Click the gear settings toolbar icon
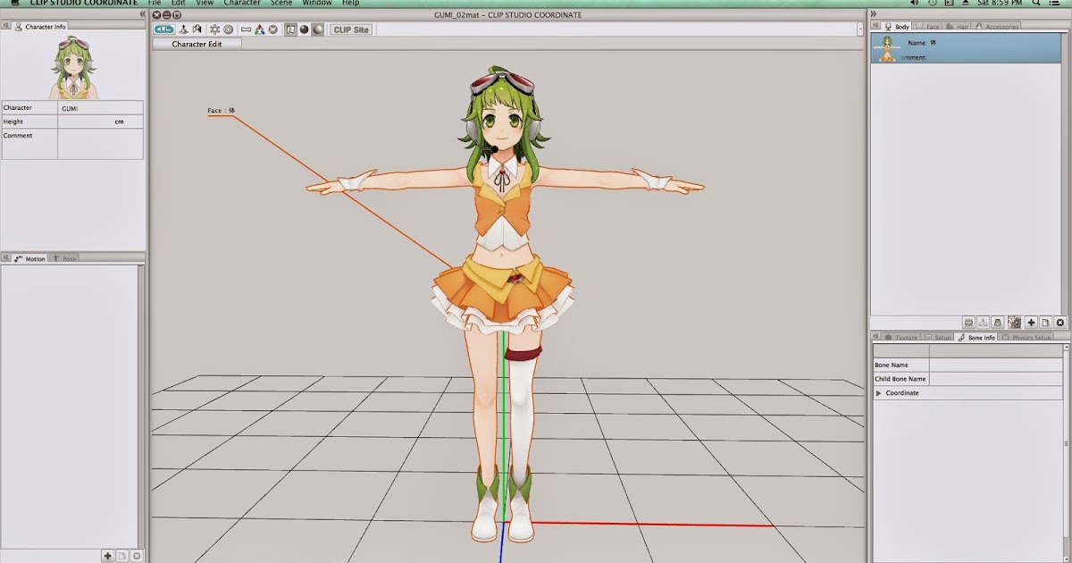This screenshot has width=1072, height=563. click(x=214, y=29)
